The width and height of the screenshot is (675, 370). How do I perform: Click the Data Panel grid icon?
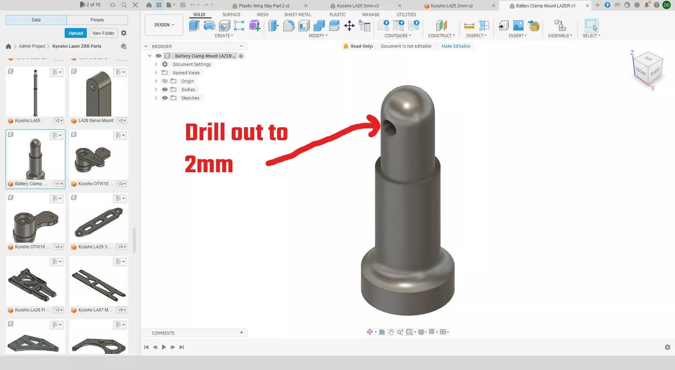pos(159,5)
